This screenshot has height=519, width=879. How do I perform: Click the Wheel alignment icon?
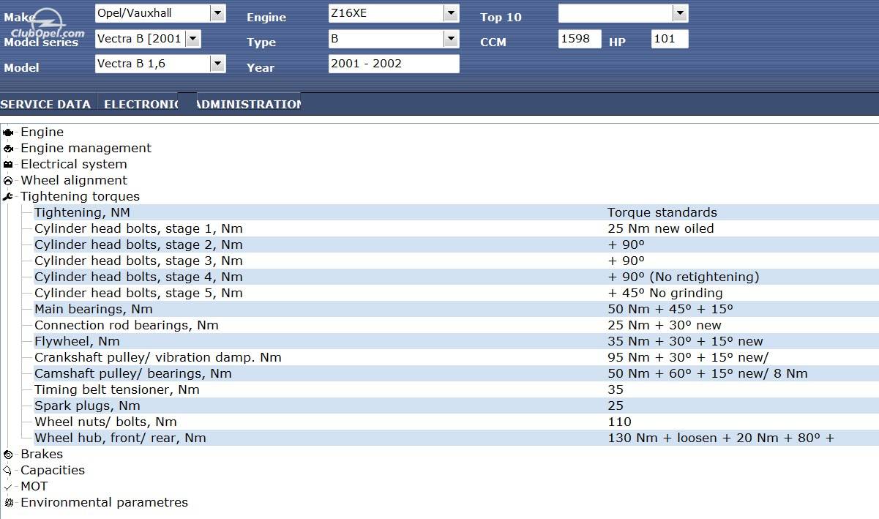pos(8,181)
